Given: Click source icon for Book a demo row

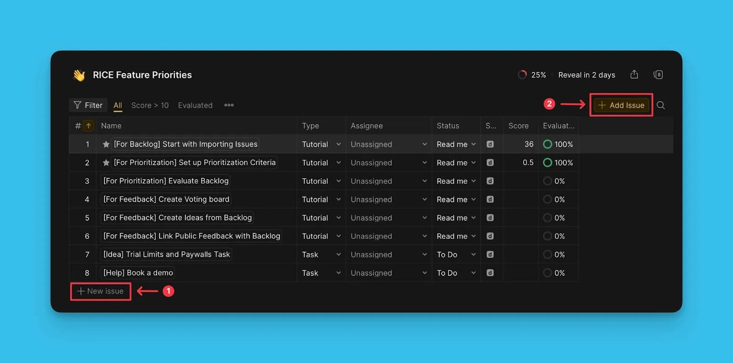Looking at the screenshot, I should (x=490, y=273).
